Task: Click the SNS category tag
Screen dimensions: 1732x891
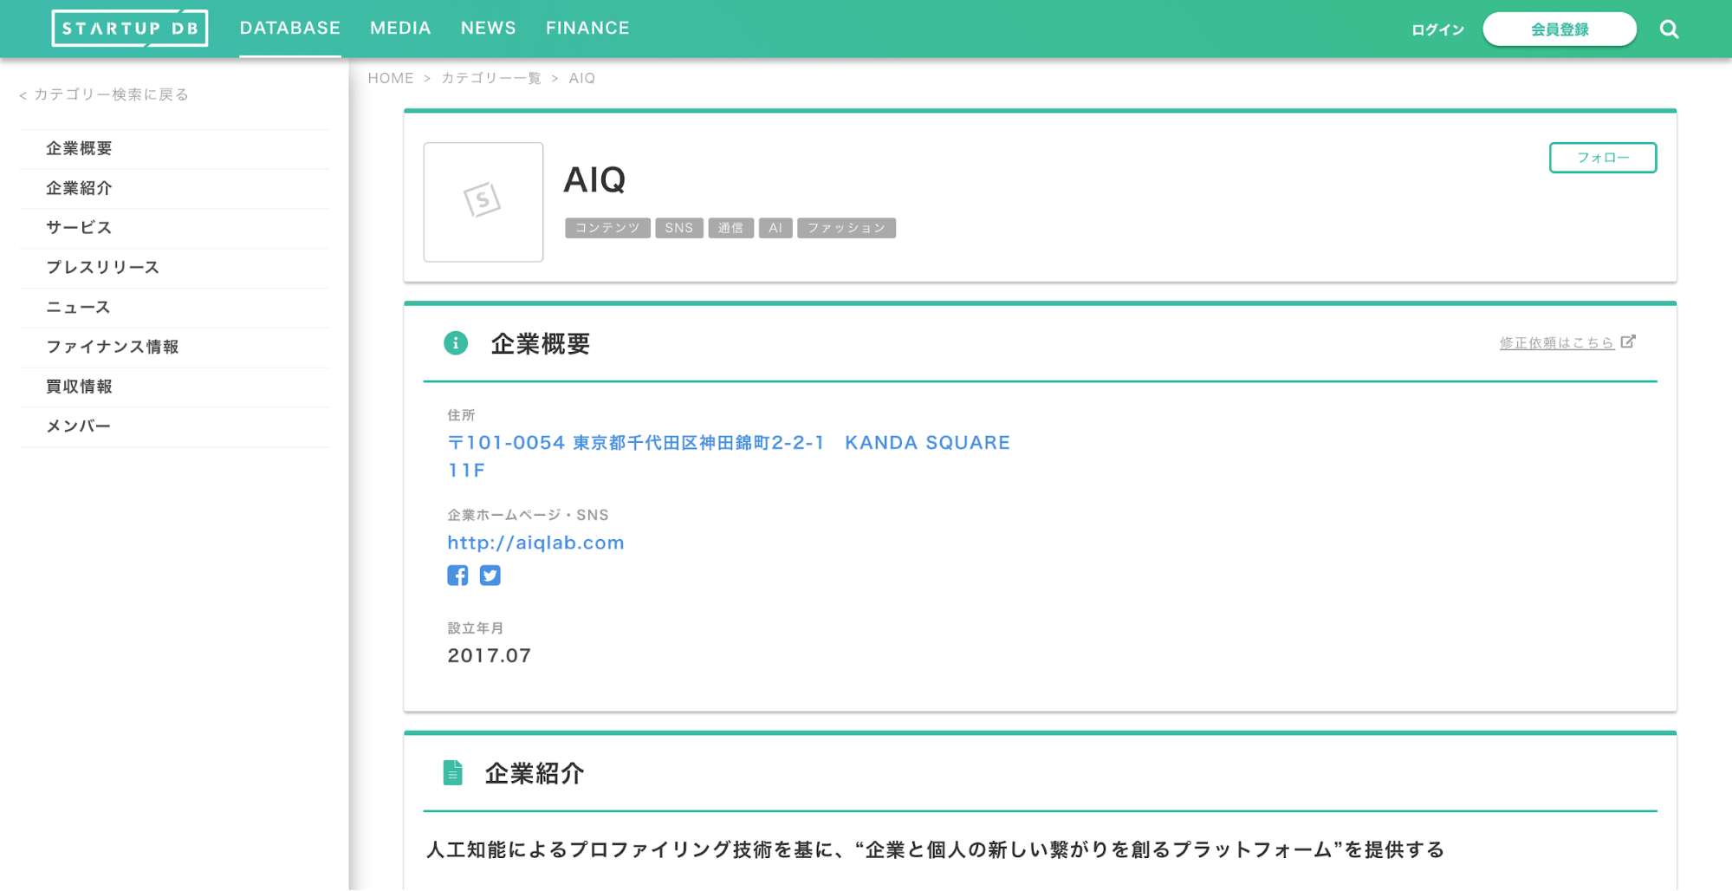Action: pos(679,228)
